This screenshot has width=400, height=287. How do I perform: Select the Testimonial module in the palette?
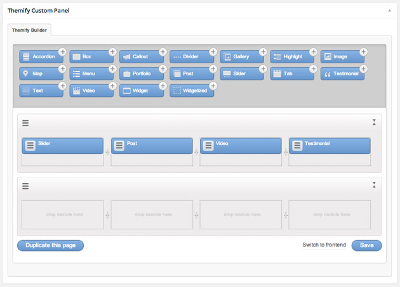point(342,73)
